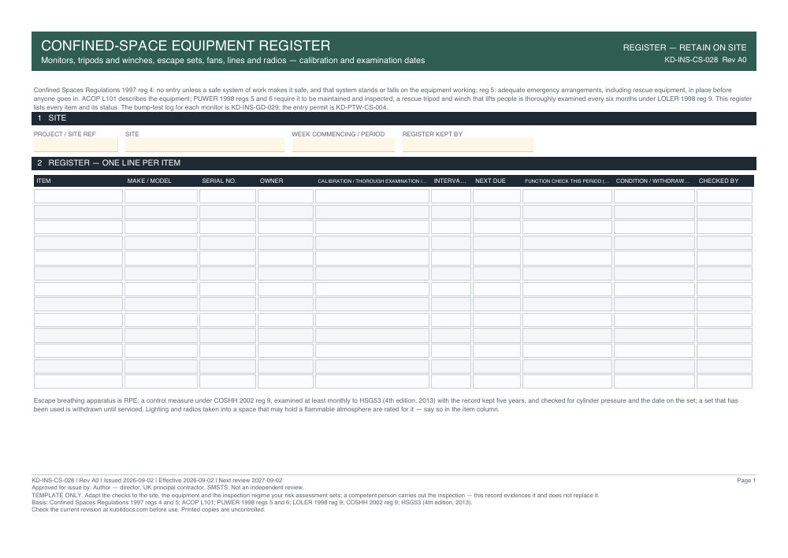The image size is (788, 558).
Task: Click the WEEK COMMENCING / PERIOD label
Action: click(338, 134)
